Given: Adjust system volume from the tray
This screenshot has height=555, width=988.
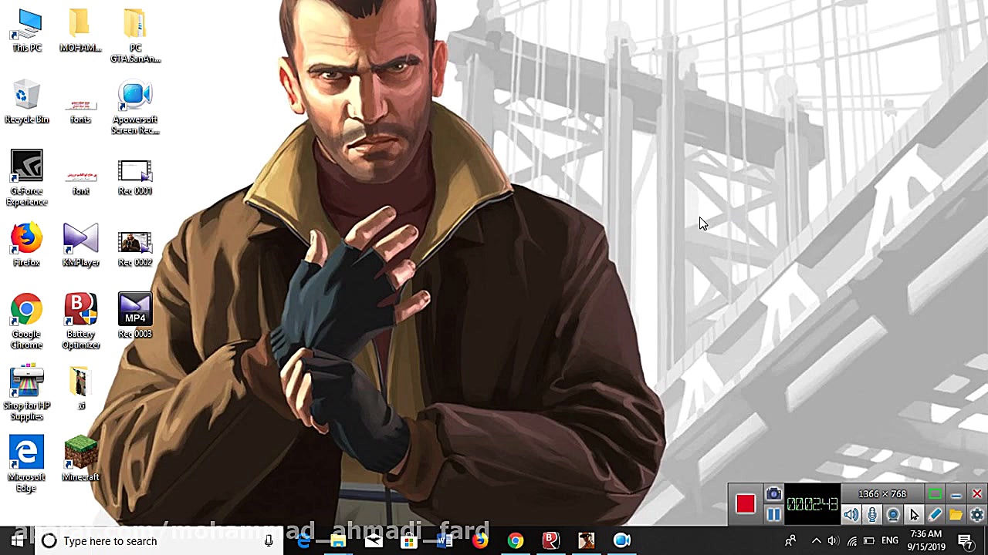Looking at the screenshot, I should 833,540.
